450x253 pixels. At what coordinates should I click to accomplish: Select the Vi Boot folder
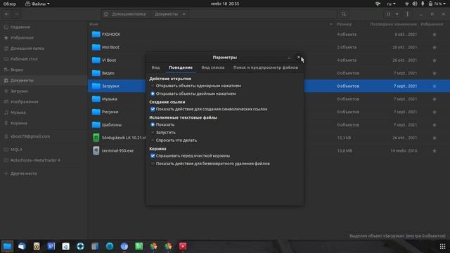[x=109, y=60]
